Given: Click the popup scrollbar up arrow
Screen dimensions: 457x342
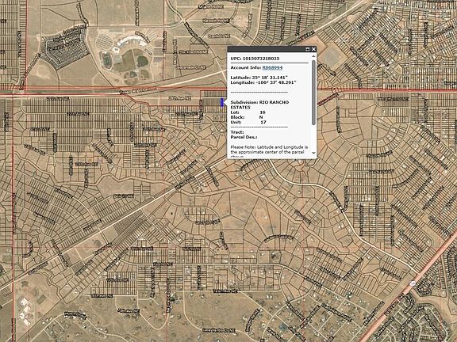Looking at the screenshot, I should pos(313,56).
